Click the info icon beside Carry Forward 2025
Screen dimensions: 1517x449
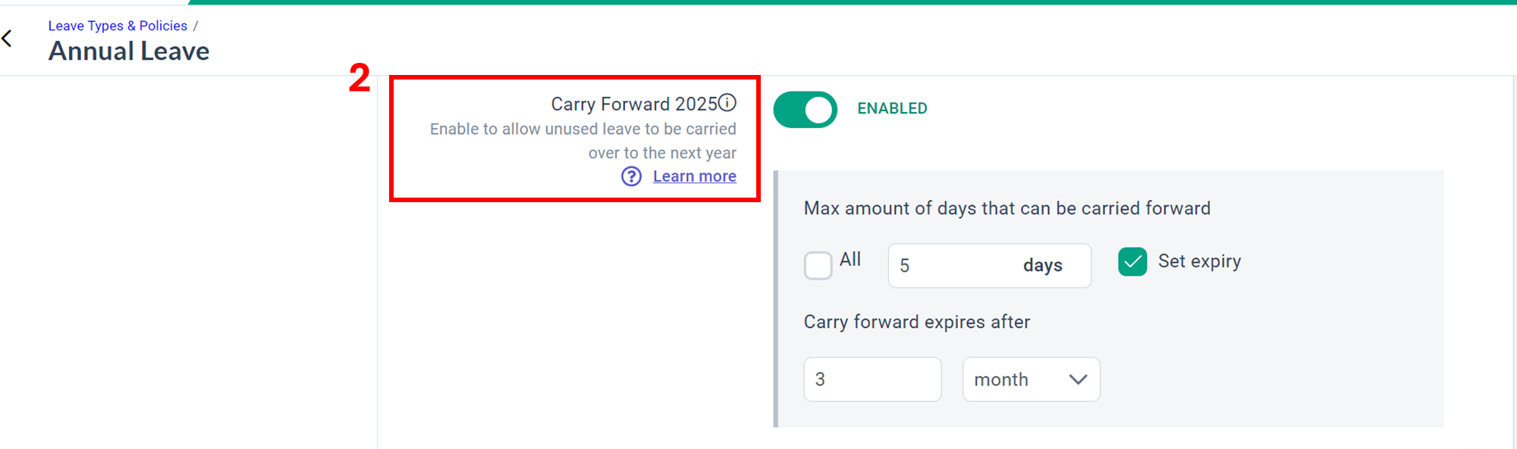tap(727, 102)
